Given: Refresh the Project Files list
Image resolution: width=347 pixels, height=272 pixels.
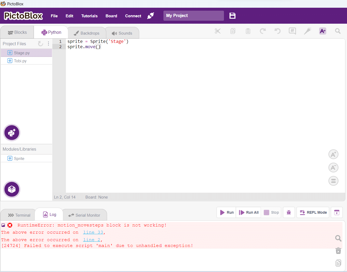Looking at the screenshot, I should 40,44.
